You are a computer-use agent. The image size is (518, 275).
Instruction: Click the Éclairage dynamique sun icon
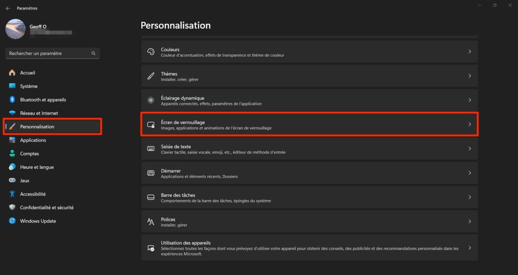point(151,100)
